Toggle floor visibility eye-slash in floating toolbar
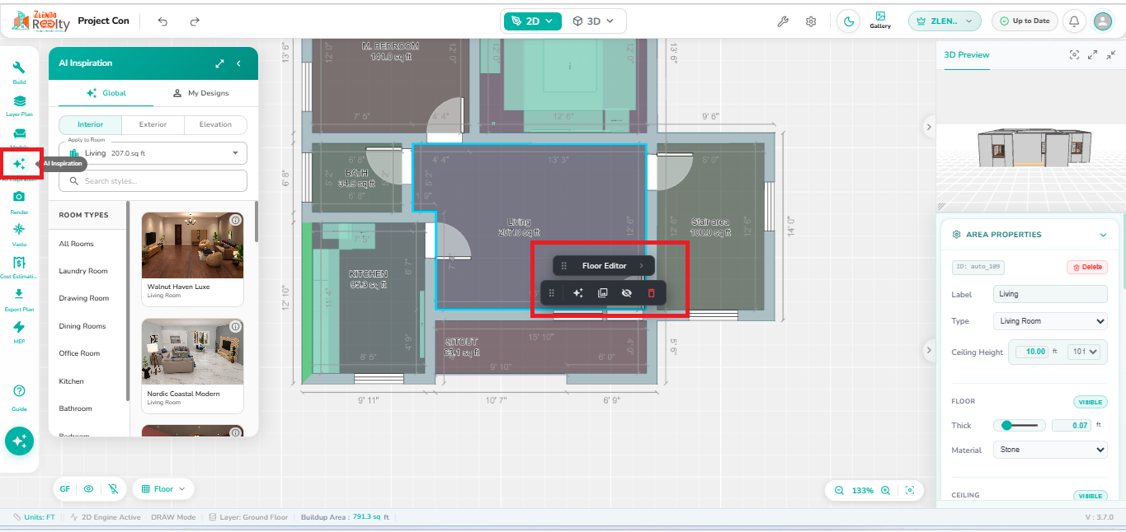The height and width of the screenshot is (532, 1126). point(626,293)
